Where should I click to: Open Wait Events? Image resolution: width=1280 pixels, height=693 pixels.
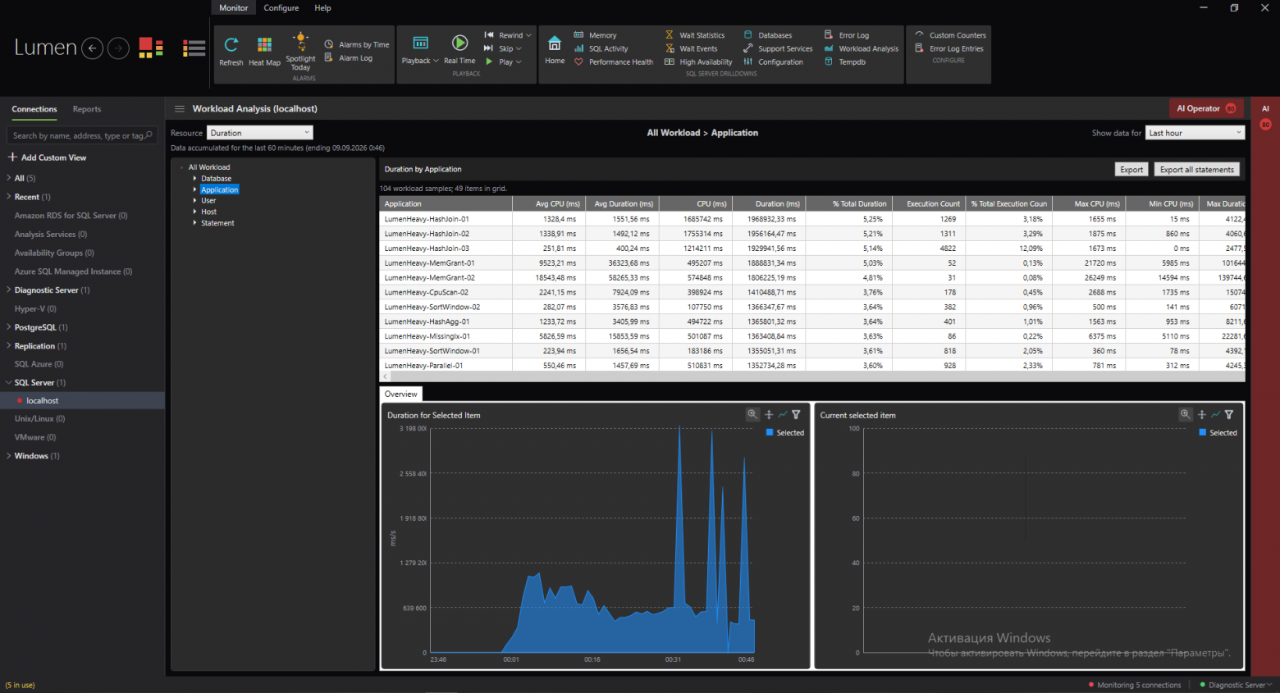[691, 48]
